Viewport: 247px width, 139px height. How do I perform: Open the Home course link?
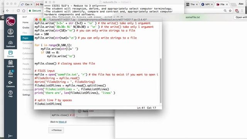[25, 22]
